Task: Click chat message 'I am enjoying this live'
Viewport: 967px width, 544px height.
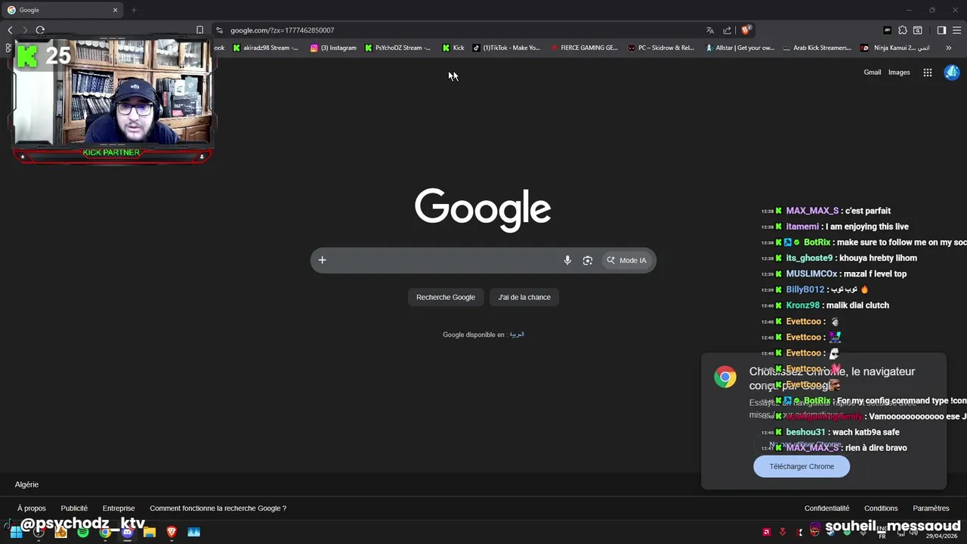Action: click(x=867, y=227)
